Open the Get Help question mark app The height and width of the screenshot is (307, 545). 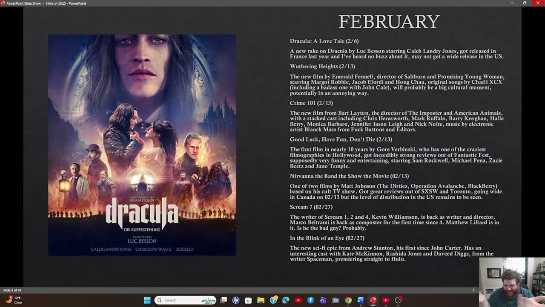[x=273, y=300]
